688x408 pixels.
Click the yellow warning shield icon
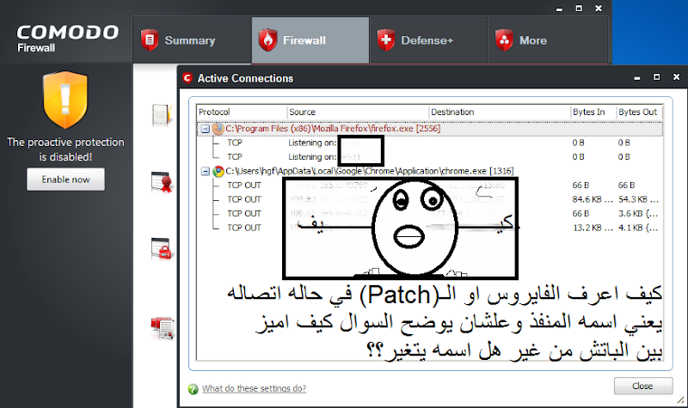point(65,100)
